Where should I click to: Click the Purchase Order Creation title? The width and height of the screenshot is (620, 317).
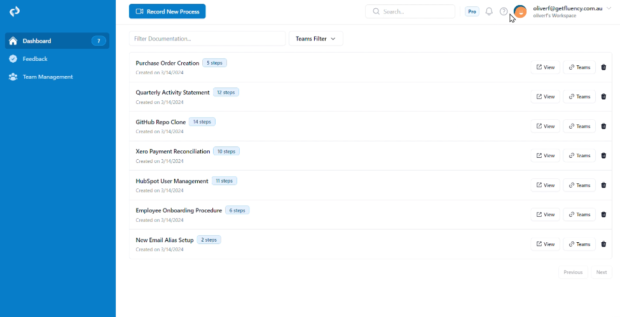(x=167, y=63)
